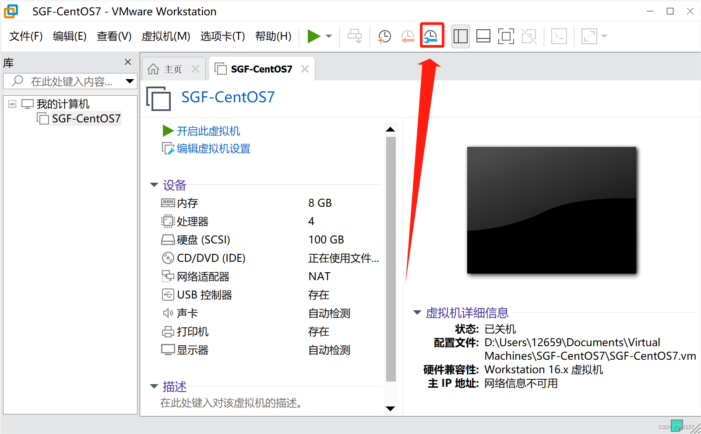Screen dimensions: 701x434
Task: Click the black VM screen thumbnail
Action: (x=552, y=210)
